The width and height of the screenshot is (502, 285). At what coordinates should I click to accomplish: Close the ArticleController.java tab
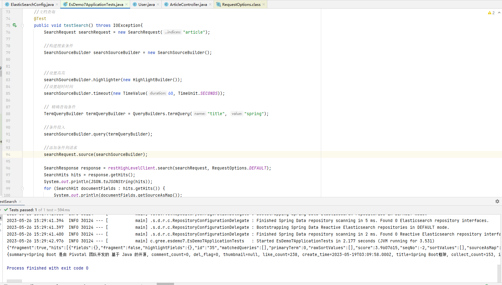pyautogui.click(x=210, y=4)
